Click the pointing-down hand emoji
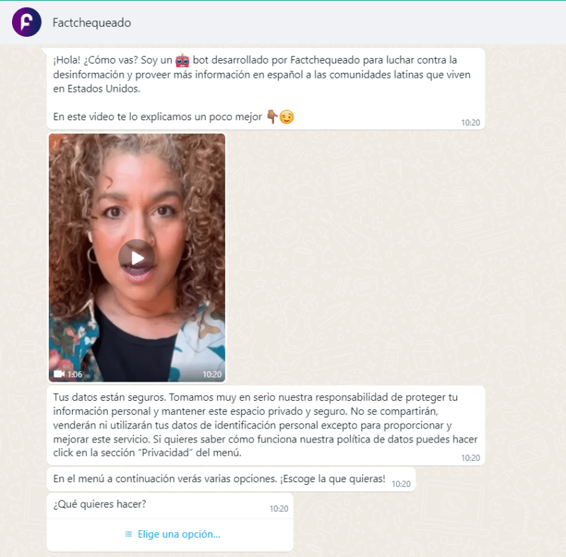This screenshot has width=566, height=557. click(272, 117)
